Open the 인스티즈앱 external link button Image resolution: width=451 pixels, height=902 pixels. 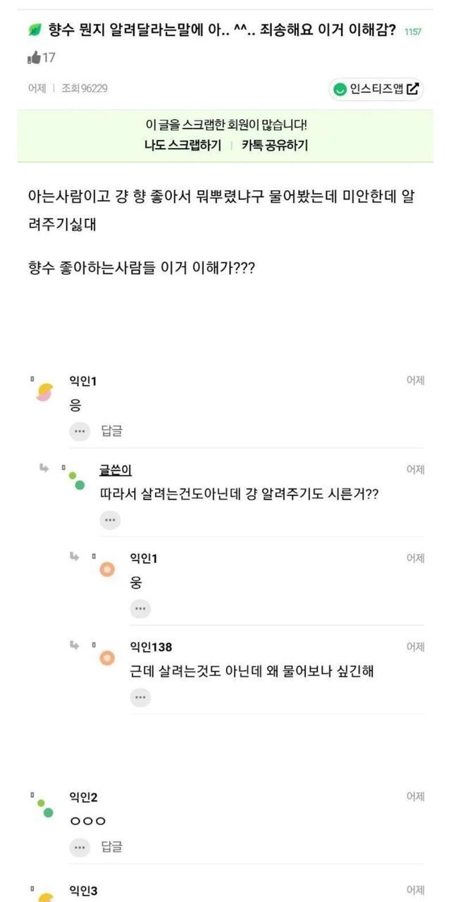click(376, 89)
